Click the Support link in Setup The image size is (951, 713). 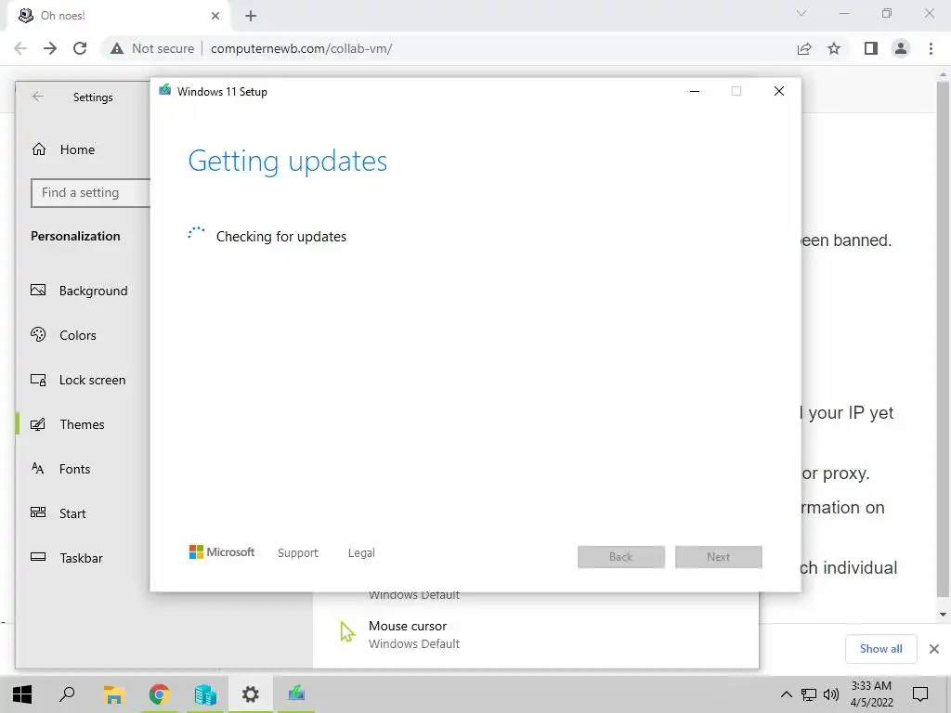[298, 553]
